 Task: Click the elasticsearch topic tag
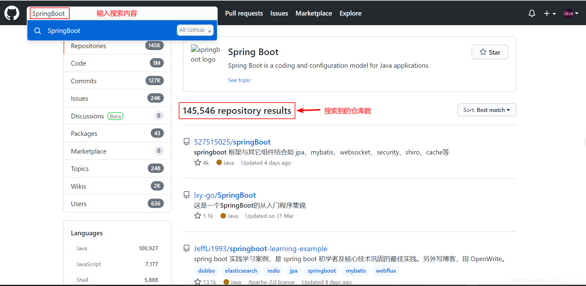(241, 271)
